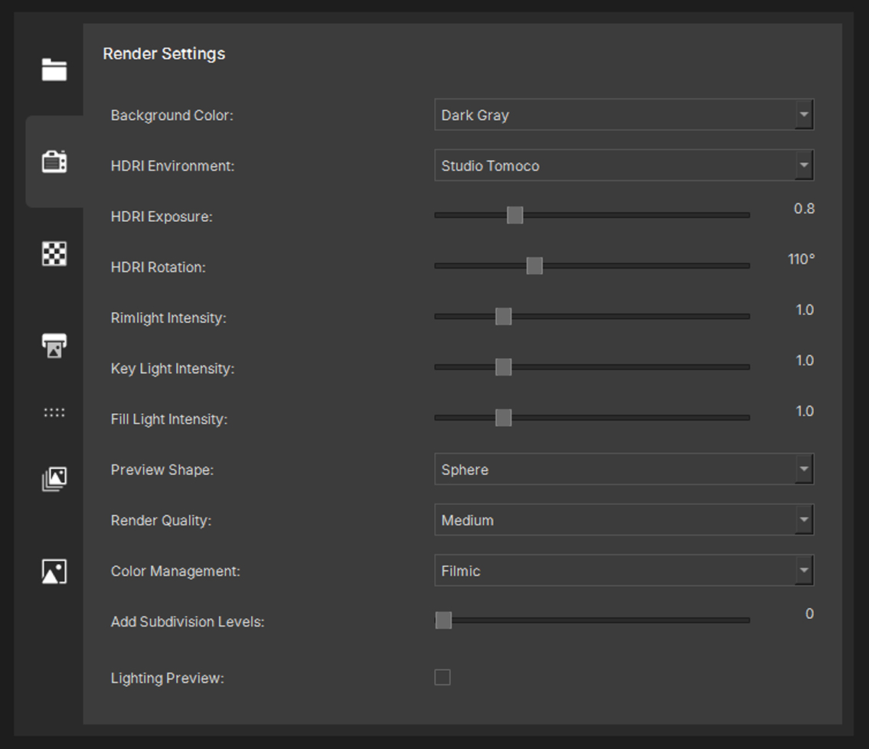
Task: Click the Fill Light Intensity value 1.0
Action: pos(805,411)
